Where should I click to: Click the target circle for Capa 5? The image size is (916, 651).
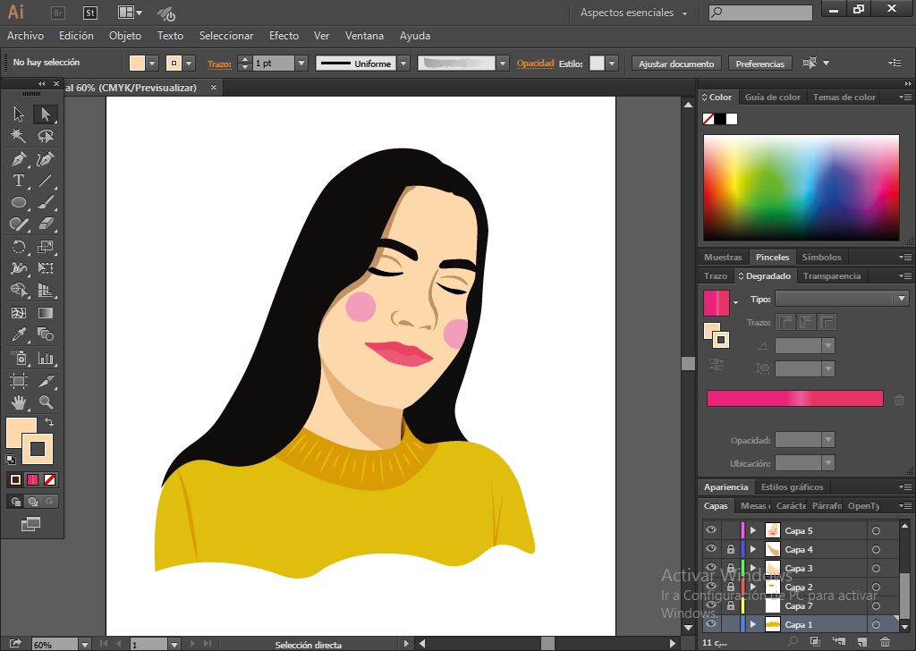(876, 530)
